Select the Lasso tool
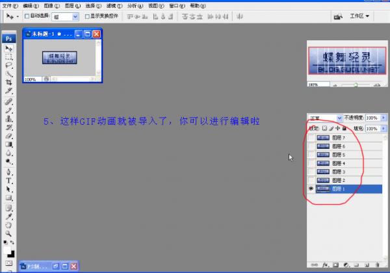Viewport: 390px width, 273px height. click(x=8, y=66)
